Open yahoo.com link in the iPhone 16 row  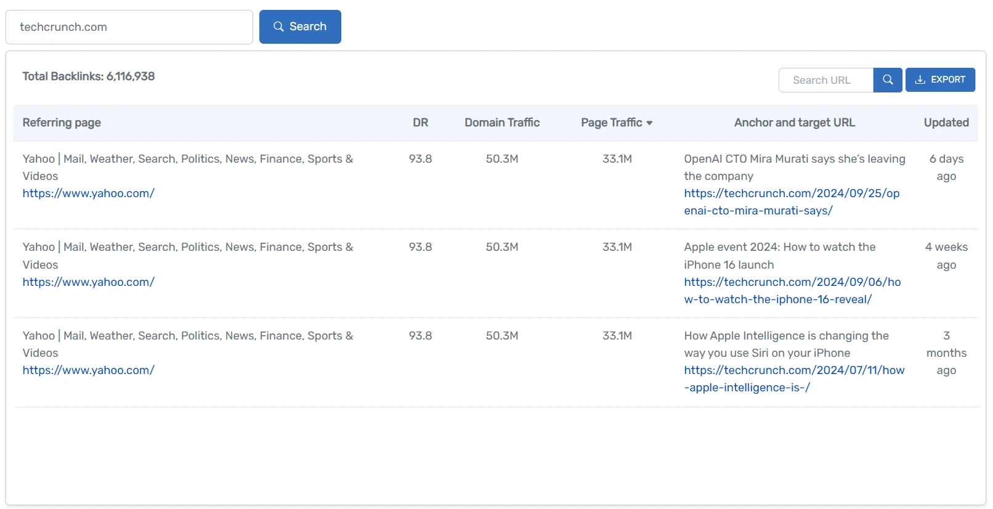[89, 282]
